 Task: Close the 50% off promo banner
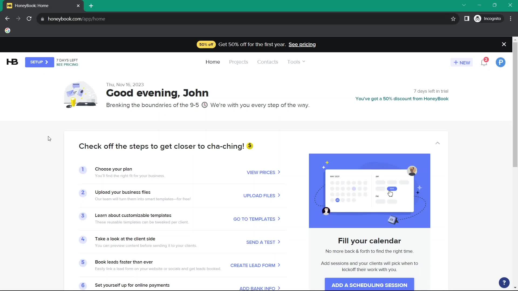point(504,44)
